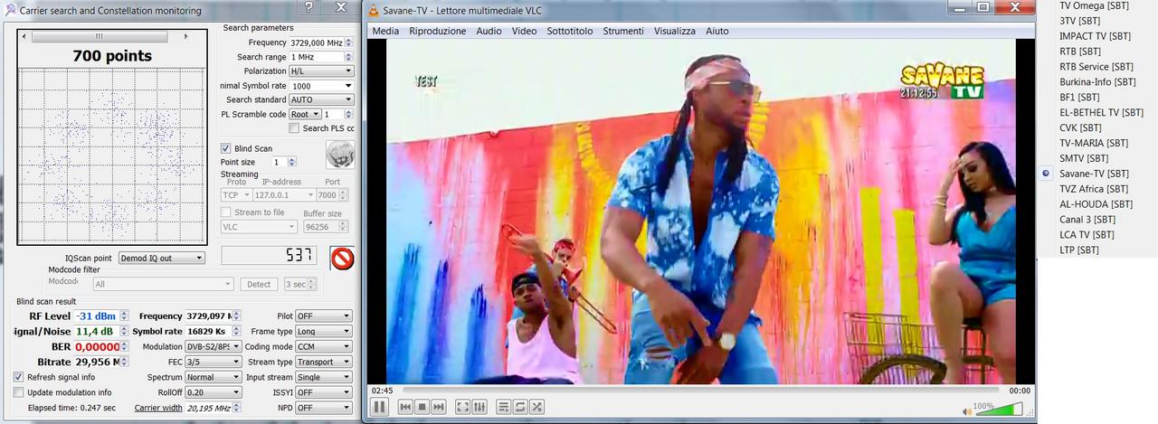The image size is (1158, 424).
Task: Open the Stream type Transport dropdown
Action: (323, 362)
